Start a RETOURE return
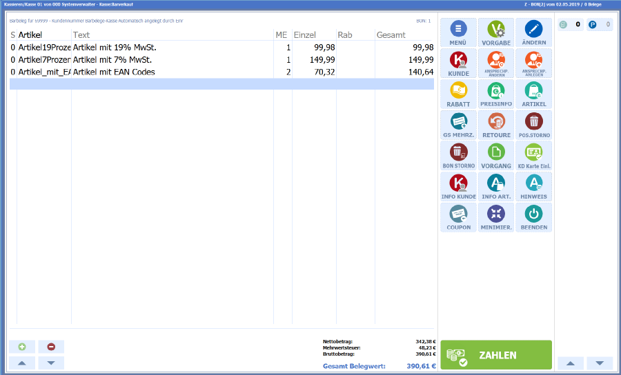Screen dimensions: 621x375 tap(496, 125)
